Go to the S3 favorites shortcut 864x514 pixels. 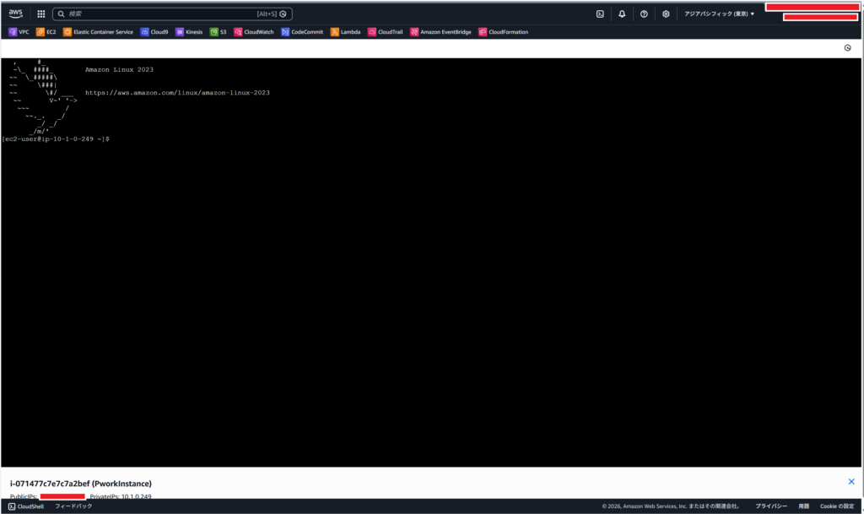(x=218, y=32)
